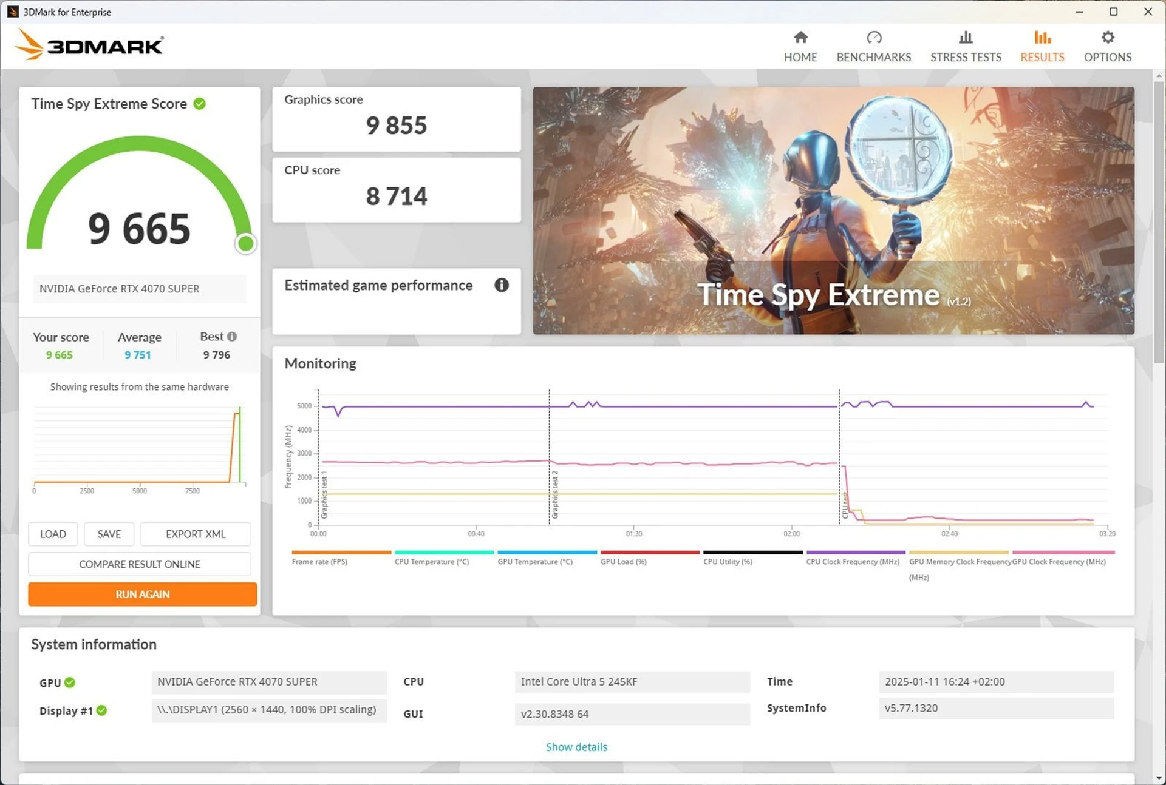This screenshot has height=785, width=1166.
Task: Close the 3DMark window
Action: tap(1148, 12)
